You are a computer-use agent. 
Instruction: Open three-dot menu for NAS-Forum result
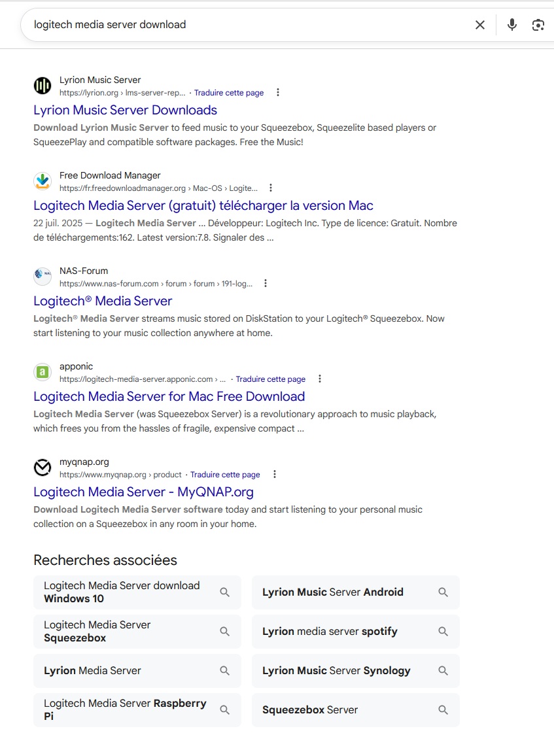[266, 284]
